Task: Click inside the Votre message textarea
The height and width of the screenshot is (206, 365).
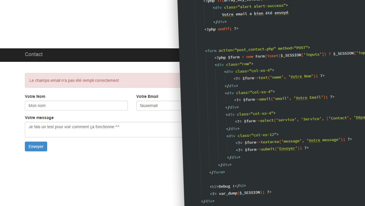Action: [103, 129]
